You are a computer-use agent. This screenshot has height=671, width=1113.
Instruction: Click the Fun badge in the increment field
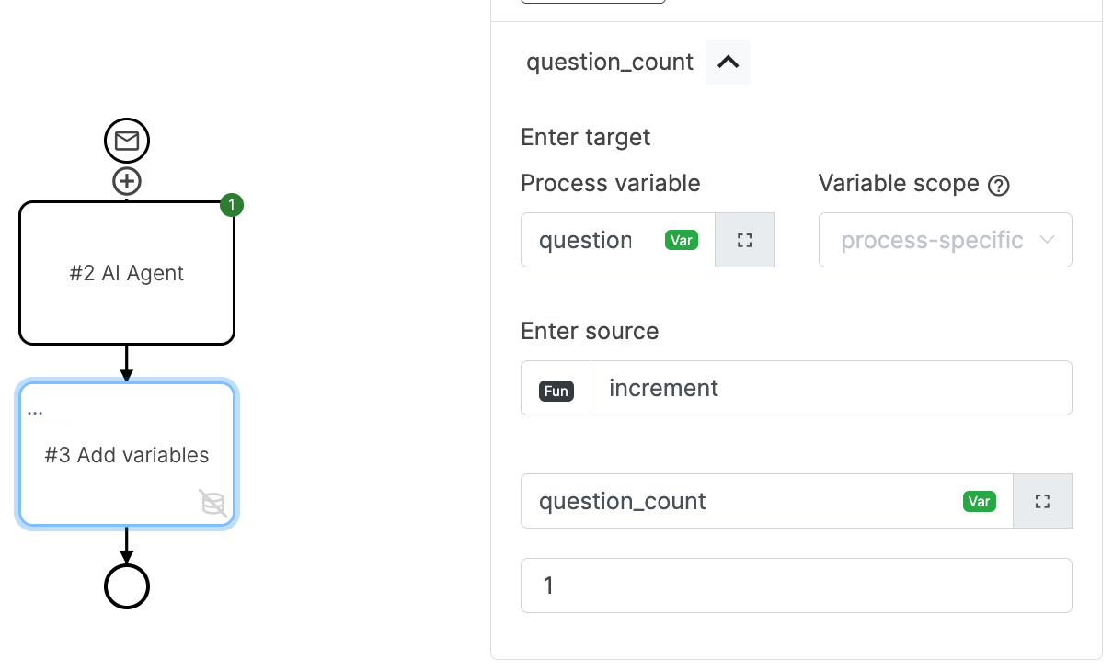coord(556,390)
